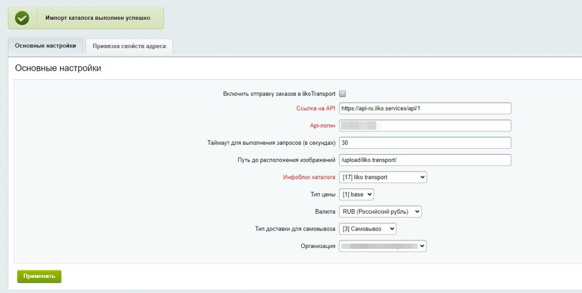Click the dropdown arrow on Организация selector

[421, 246]
